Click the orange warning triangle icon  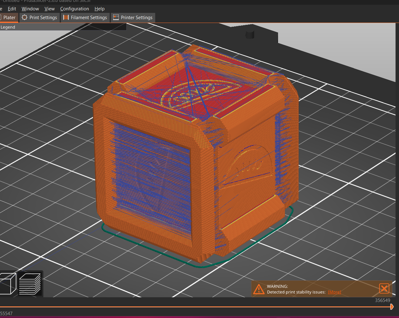click(259, 289)
